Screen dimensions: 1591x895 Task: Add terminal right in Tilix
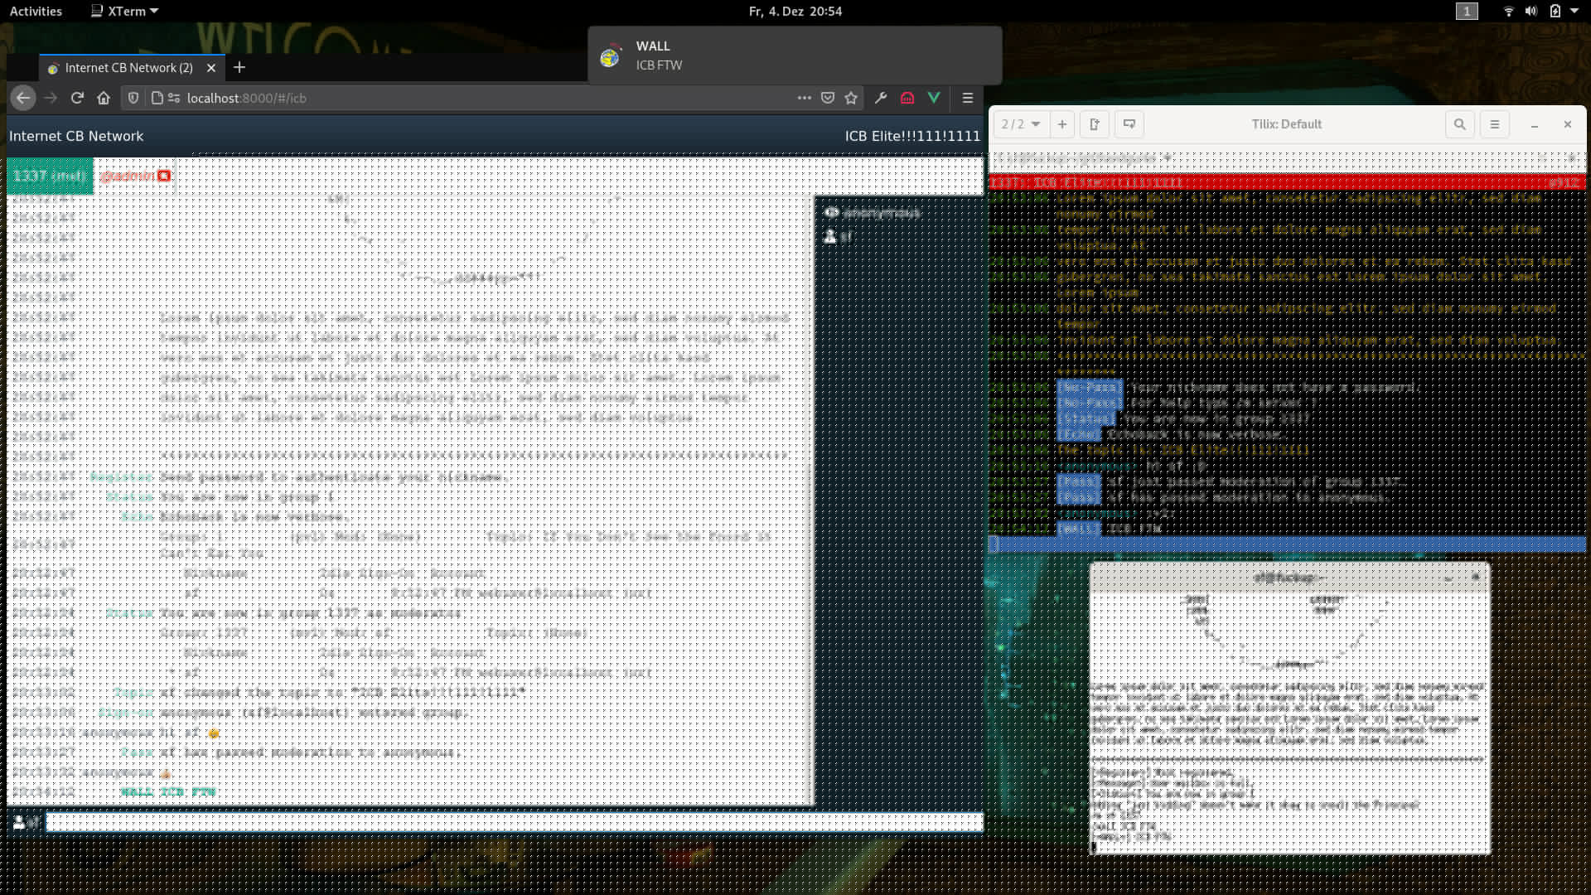(1095, 124)
